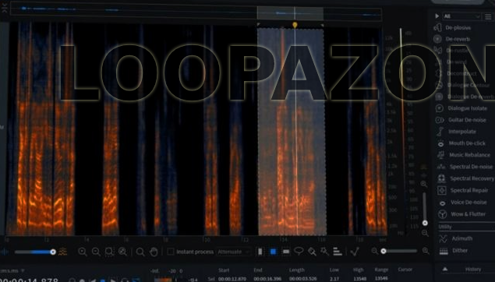Choose the time selection tool

tap(260, 252)
